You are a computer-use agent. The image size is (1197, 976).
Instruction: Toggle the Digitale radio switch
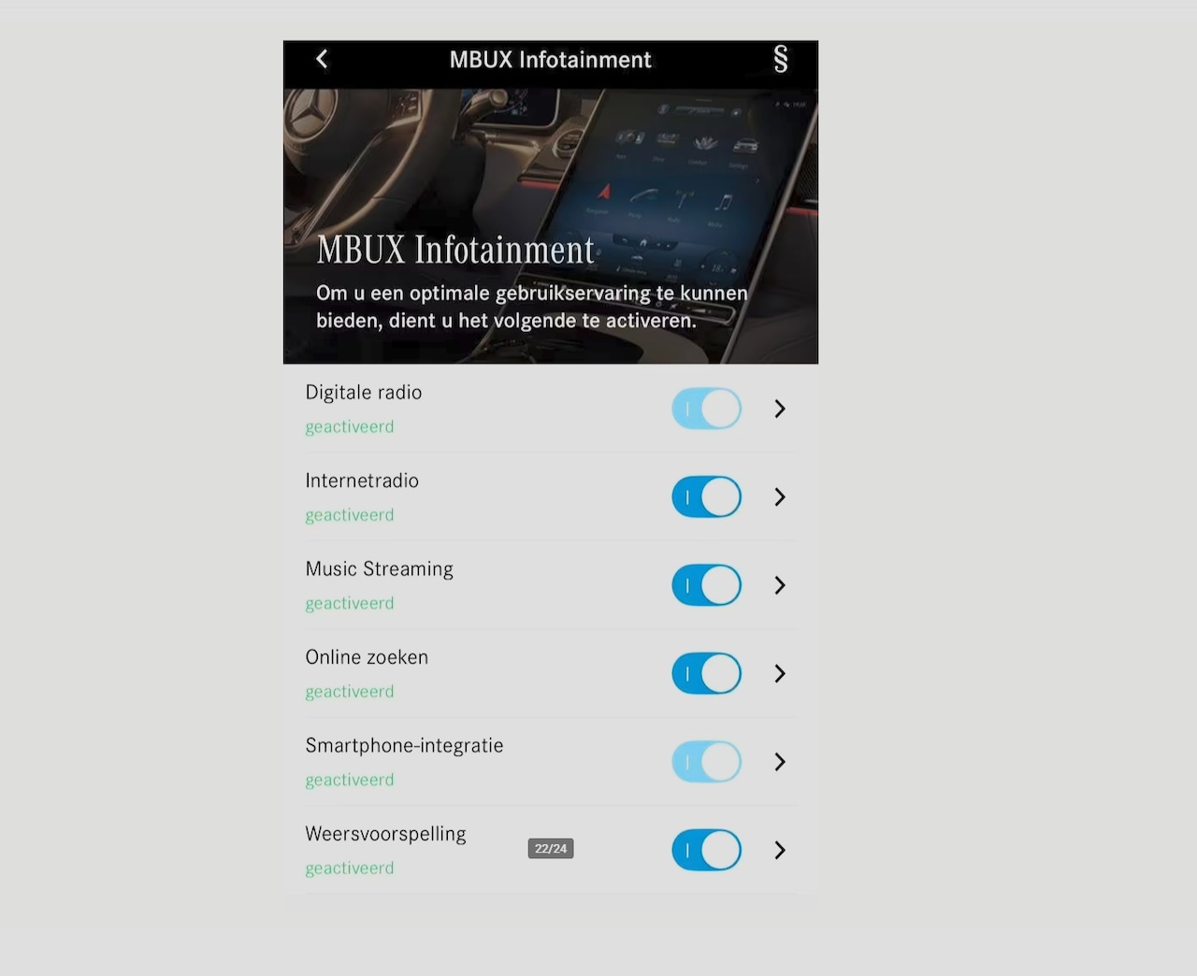pos(707,409)
